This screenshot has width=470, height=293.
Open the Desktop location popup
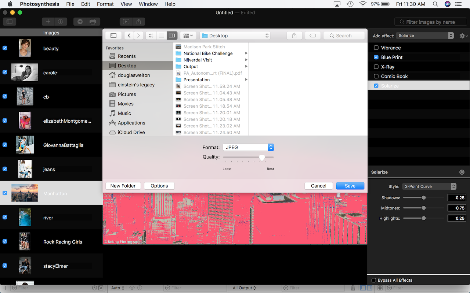click(235, 36)
